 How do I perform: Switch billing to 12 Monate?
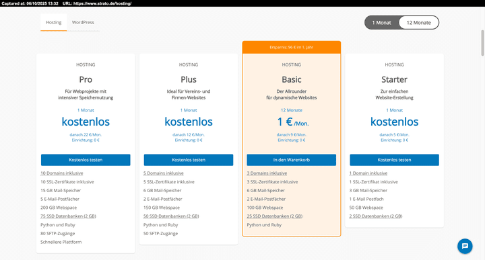coord(418,23)
